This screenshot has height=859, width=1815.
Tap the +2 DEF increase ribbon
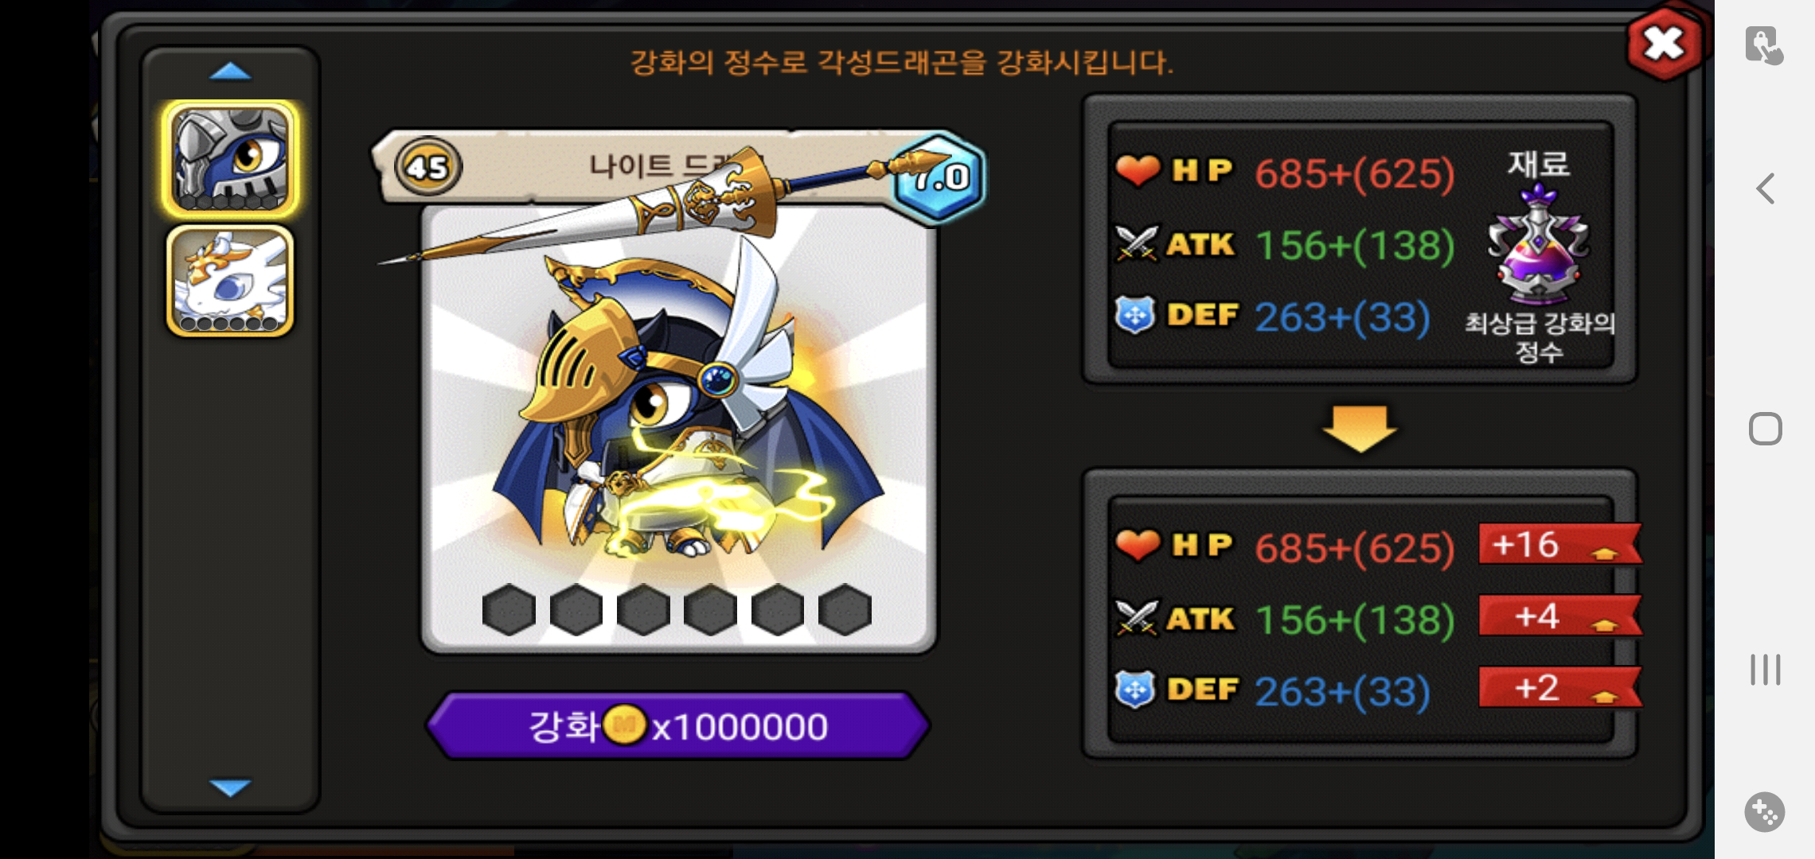click(x=1559, y=687)
